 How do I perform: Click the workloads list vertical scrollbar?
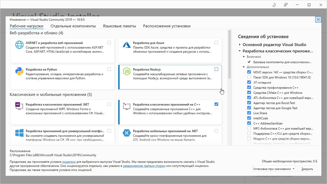click(229, 55)
